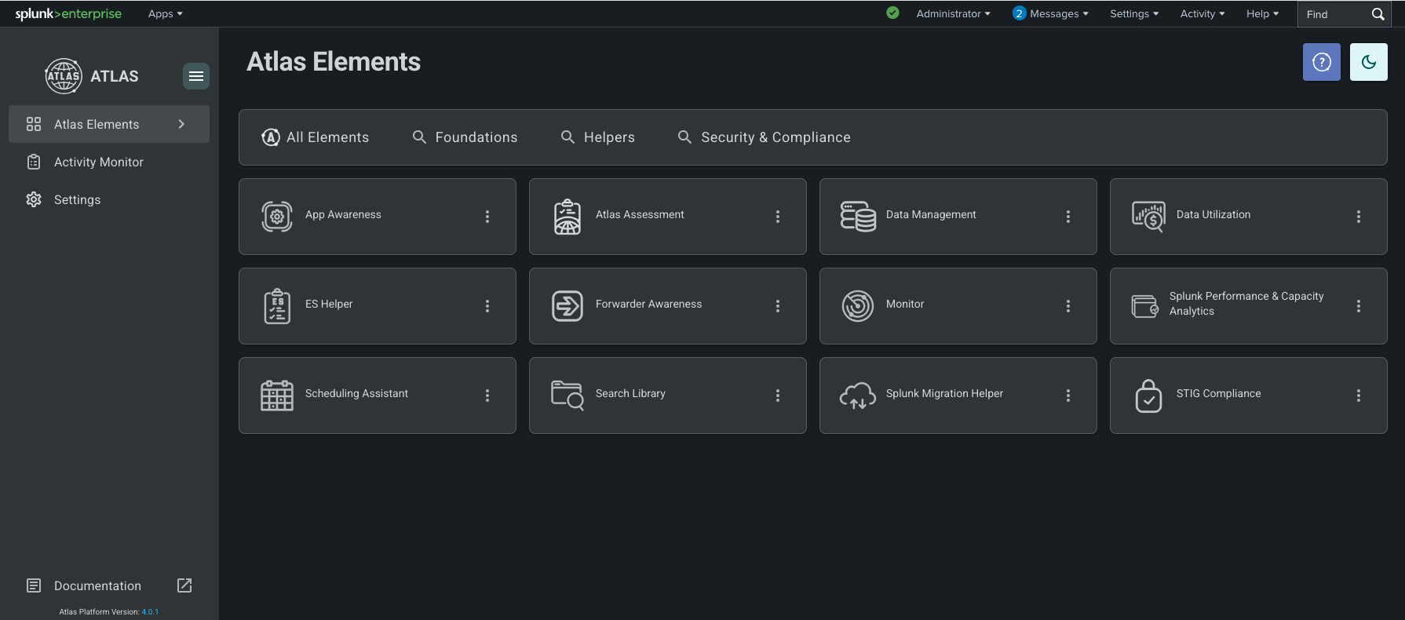1405x620 pixels.
Task: Open the top bar Settings dropdown
Action: 1134,13
